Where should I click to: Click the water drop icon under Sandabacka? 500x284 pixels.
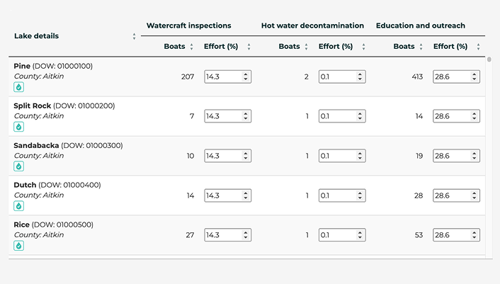tap(19, 166)
